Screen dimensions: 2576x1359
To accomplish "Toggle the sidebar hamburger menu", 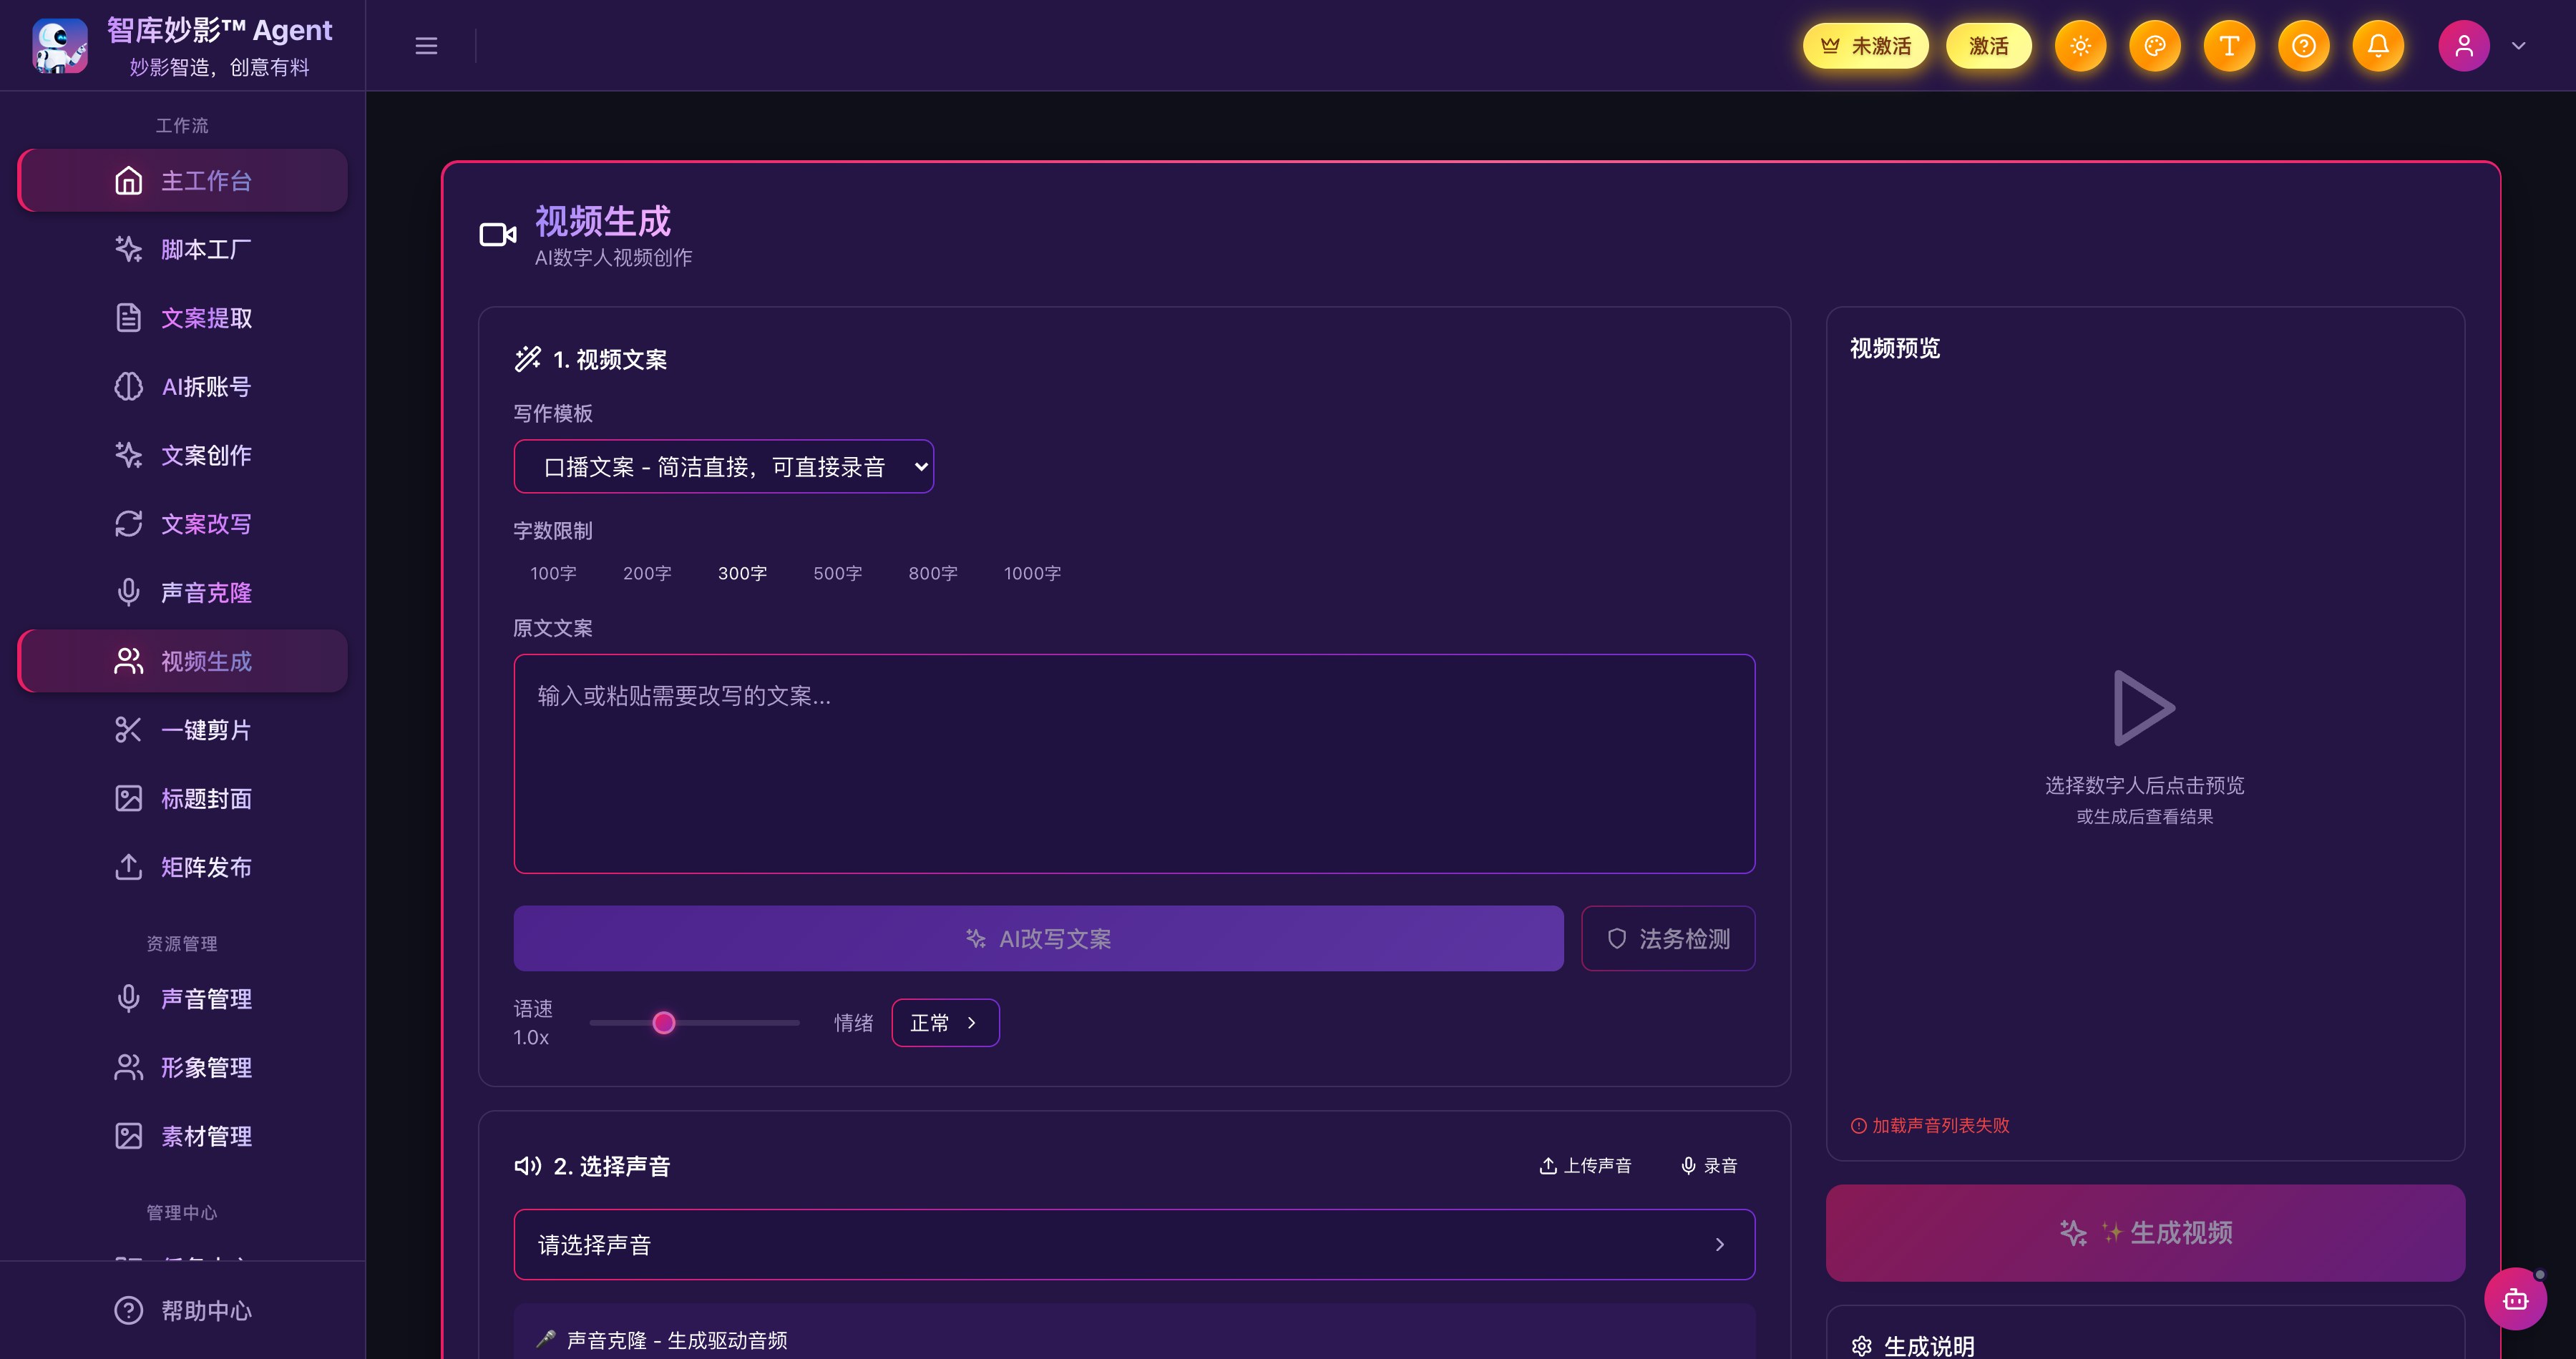I will [x=426, y=46].
